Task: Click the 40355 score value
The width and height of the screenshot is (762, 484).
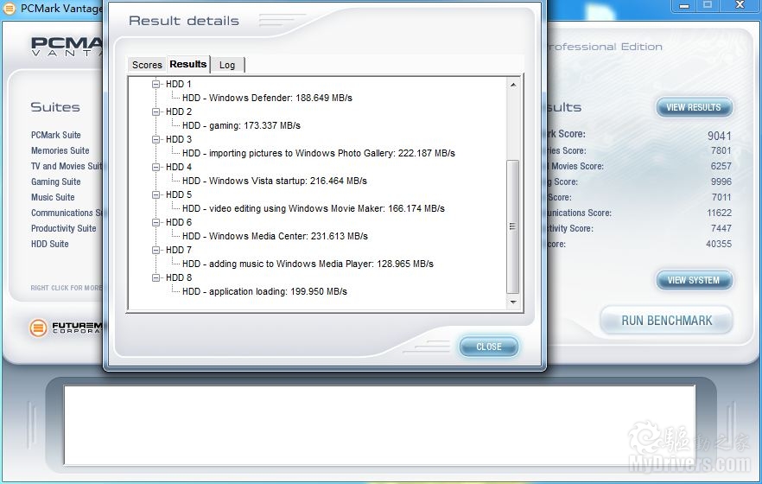Action: (x=719, y=244)
